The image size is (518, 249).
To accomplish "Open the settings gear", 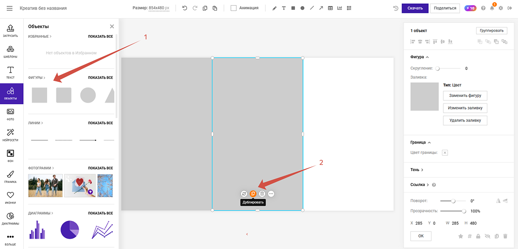I will click(x=501, y=8).
